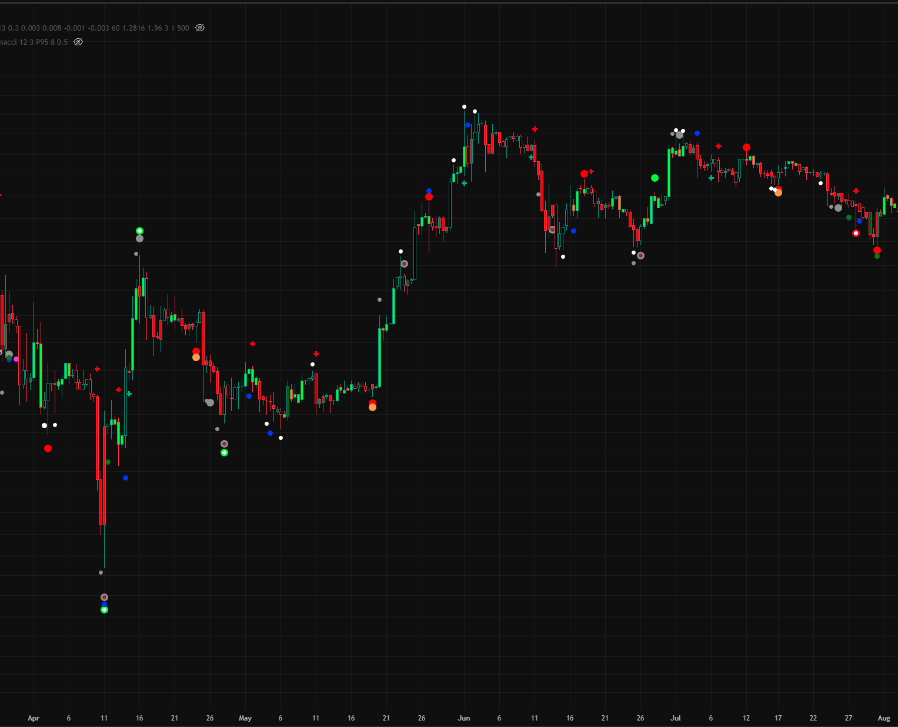Toggle visibility eye on the top indicator row
The width and height of the screenshot is (898, 727).
click(200, 28)
